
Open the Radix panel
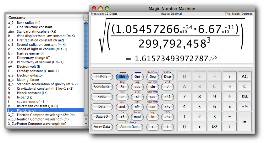click(102, 97)
